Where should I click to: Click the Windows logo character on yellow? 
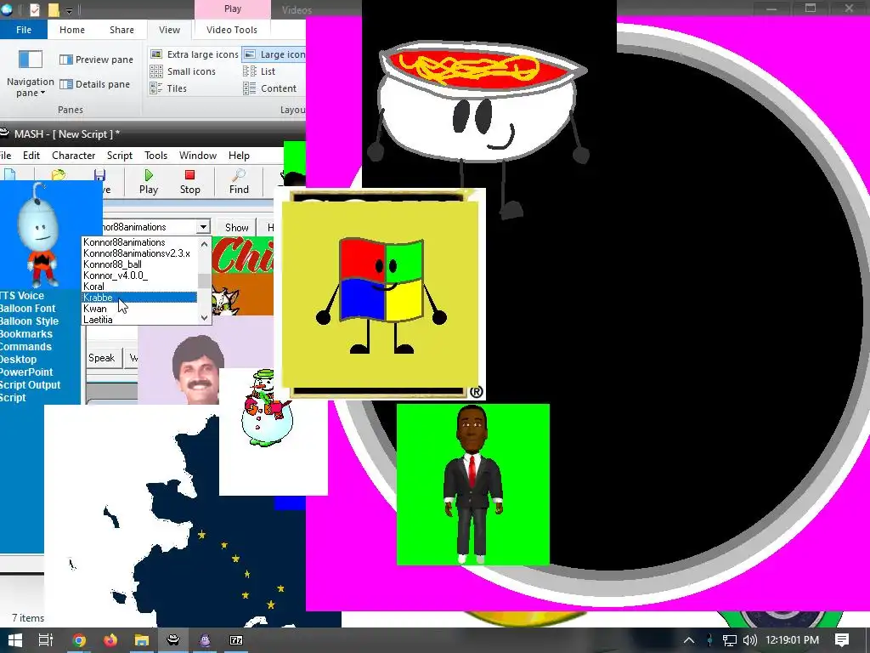pos(381,295)
